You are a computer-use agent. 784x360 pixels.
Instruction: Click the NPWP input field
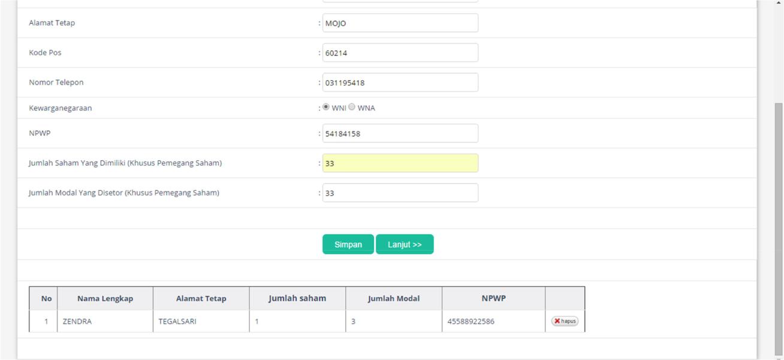(x=400, y=133)
